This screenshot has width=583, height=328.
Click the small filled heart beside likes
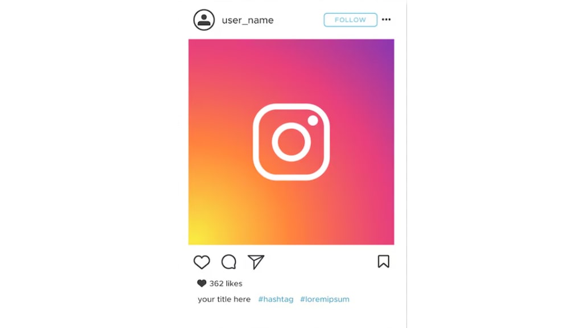tap(202, 284)
